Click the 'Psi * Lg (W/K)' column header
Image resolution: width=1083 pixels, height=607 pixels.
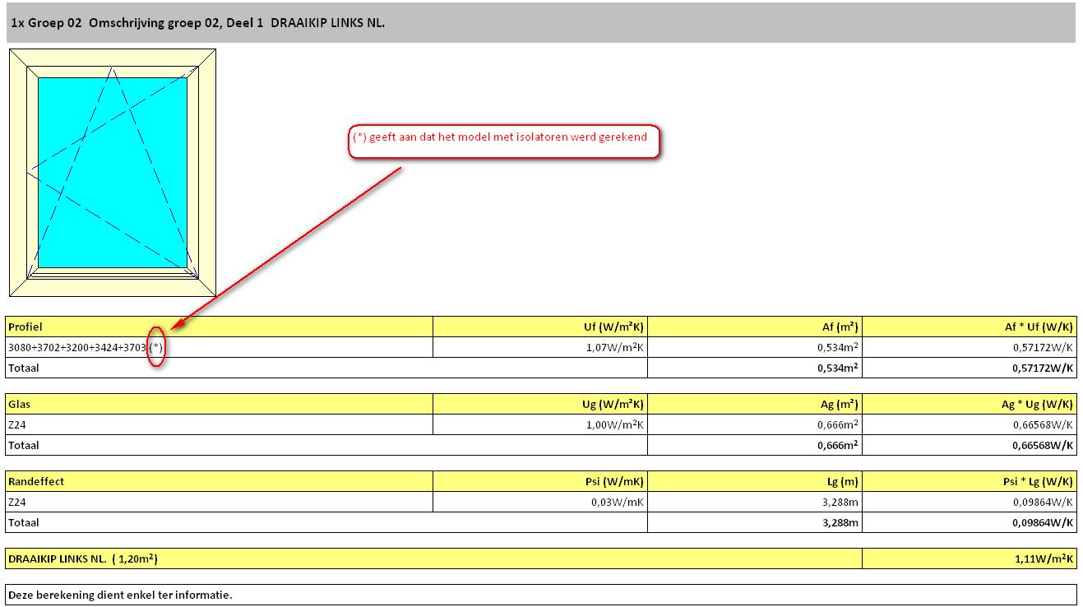coord(970,481)
